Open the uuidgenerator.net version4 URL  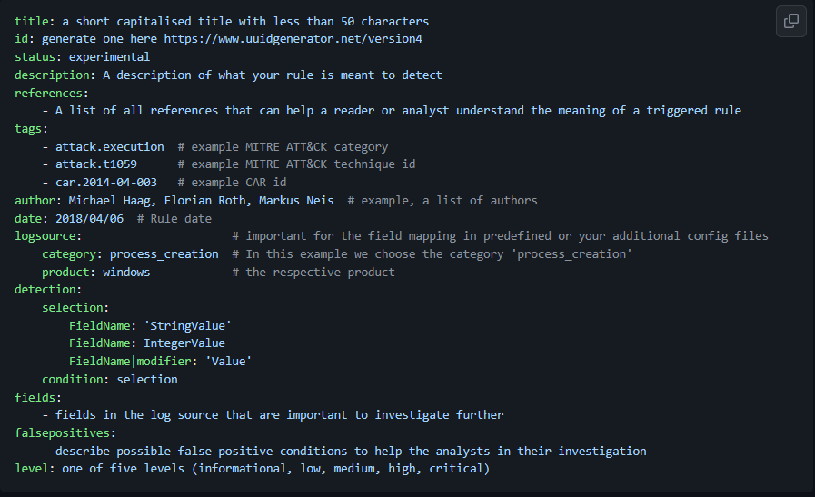(293, 39)
